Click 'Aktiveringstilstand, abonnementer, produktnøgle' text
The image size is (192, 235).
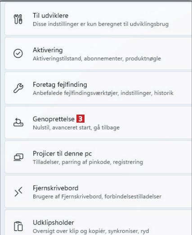click(x=97, y=58)
